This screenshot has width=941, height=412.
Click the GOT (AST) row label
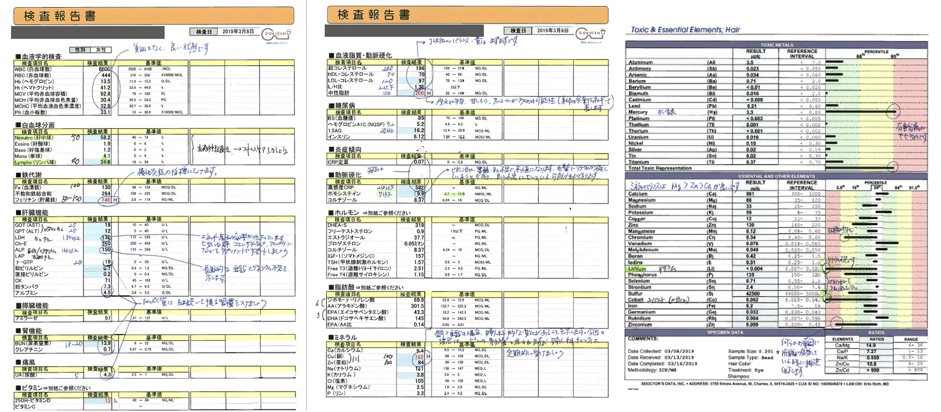click(28, 225)
